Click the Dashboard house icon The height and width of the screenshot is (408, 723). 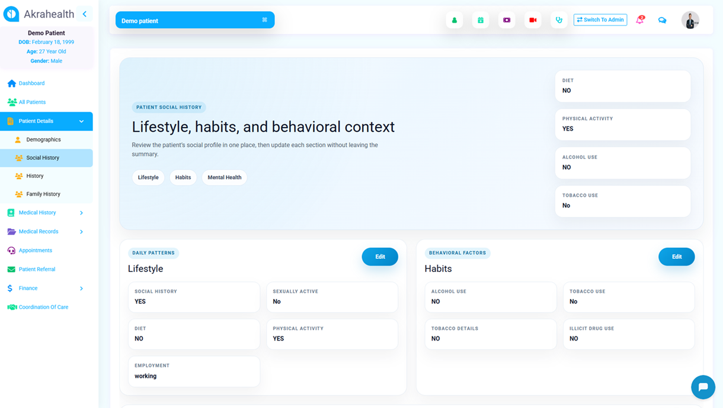point(11,83)
